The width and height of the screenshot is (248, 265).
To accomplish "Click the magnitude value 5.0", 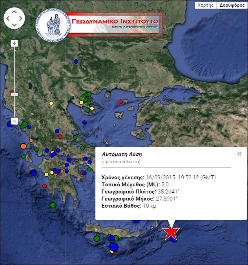I will coord(165,184).
